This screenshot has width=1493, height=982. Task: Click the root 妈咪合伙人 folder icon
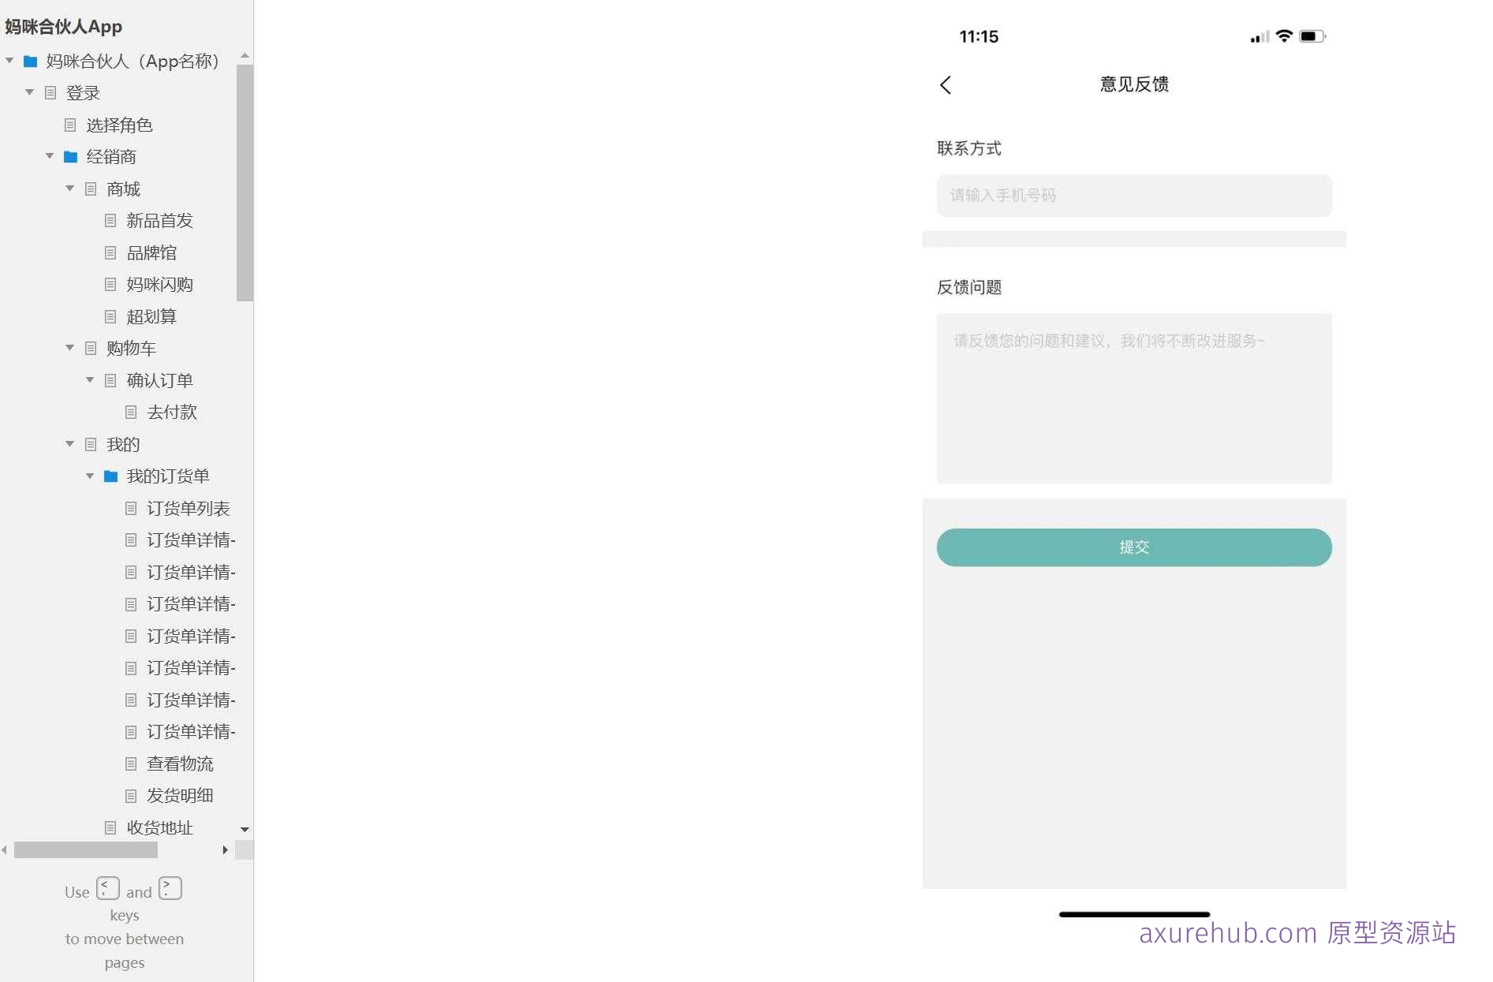30,62
